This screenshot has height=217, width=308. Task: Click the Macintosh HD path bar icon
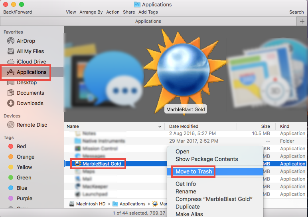[72, 204]
